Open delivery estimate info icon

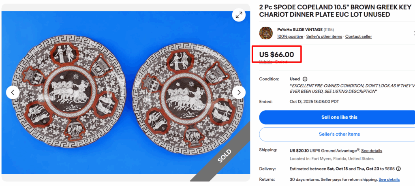tap(398, 169)
